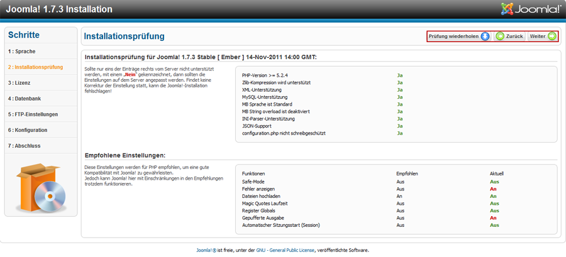This screenshot has height=257, width=566.
Task: Click the Ja value for PHP-Version
Action: click(399, 75)
